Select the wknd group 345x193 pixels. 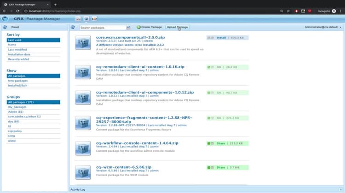click(34, 141)
